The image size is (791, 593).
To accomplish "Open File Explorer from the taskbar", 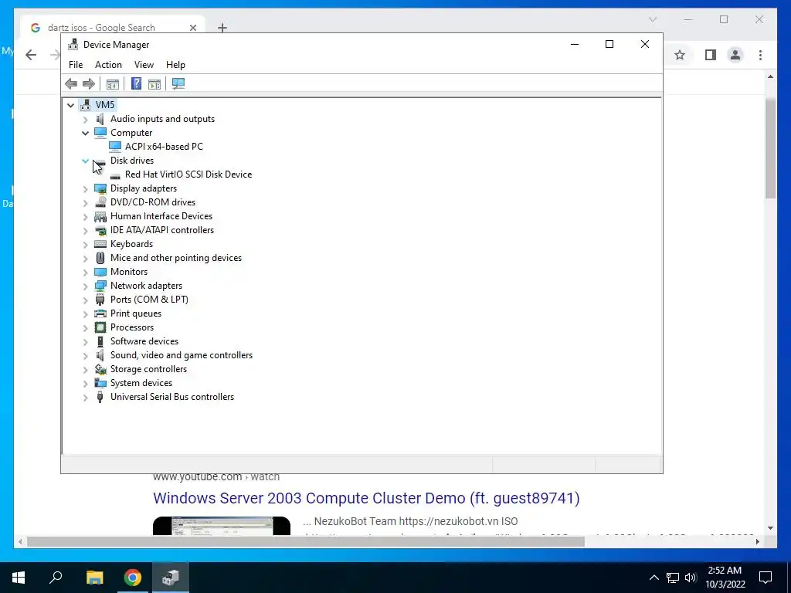I will tap(94, 578).
